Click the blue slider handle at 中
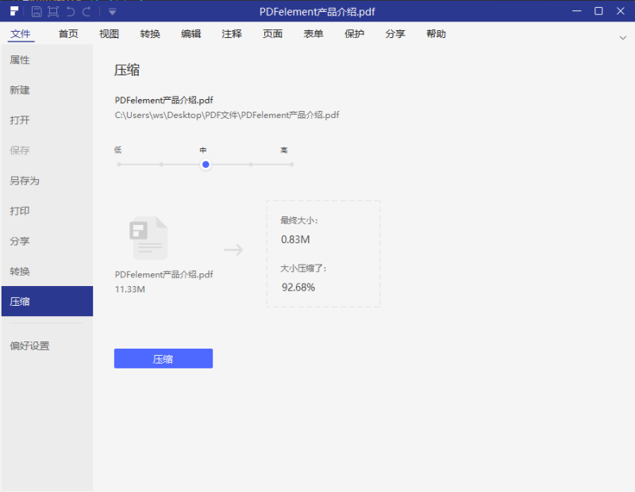 tap(206, 165)
